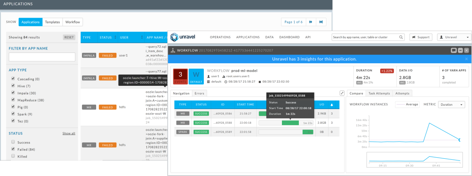Click the Unravel logo icon

(x=175, y=37)
